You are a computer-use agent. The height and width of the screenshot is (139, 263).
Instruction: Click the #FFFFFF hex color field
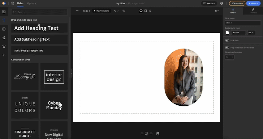coord(238,33)
